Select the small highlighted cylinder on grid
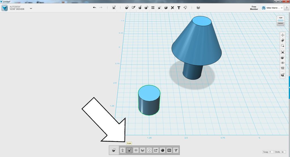 (149, 100)
